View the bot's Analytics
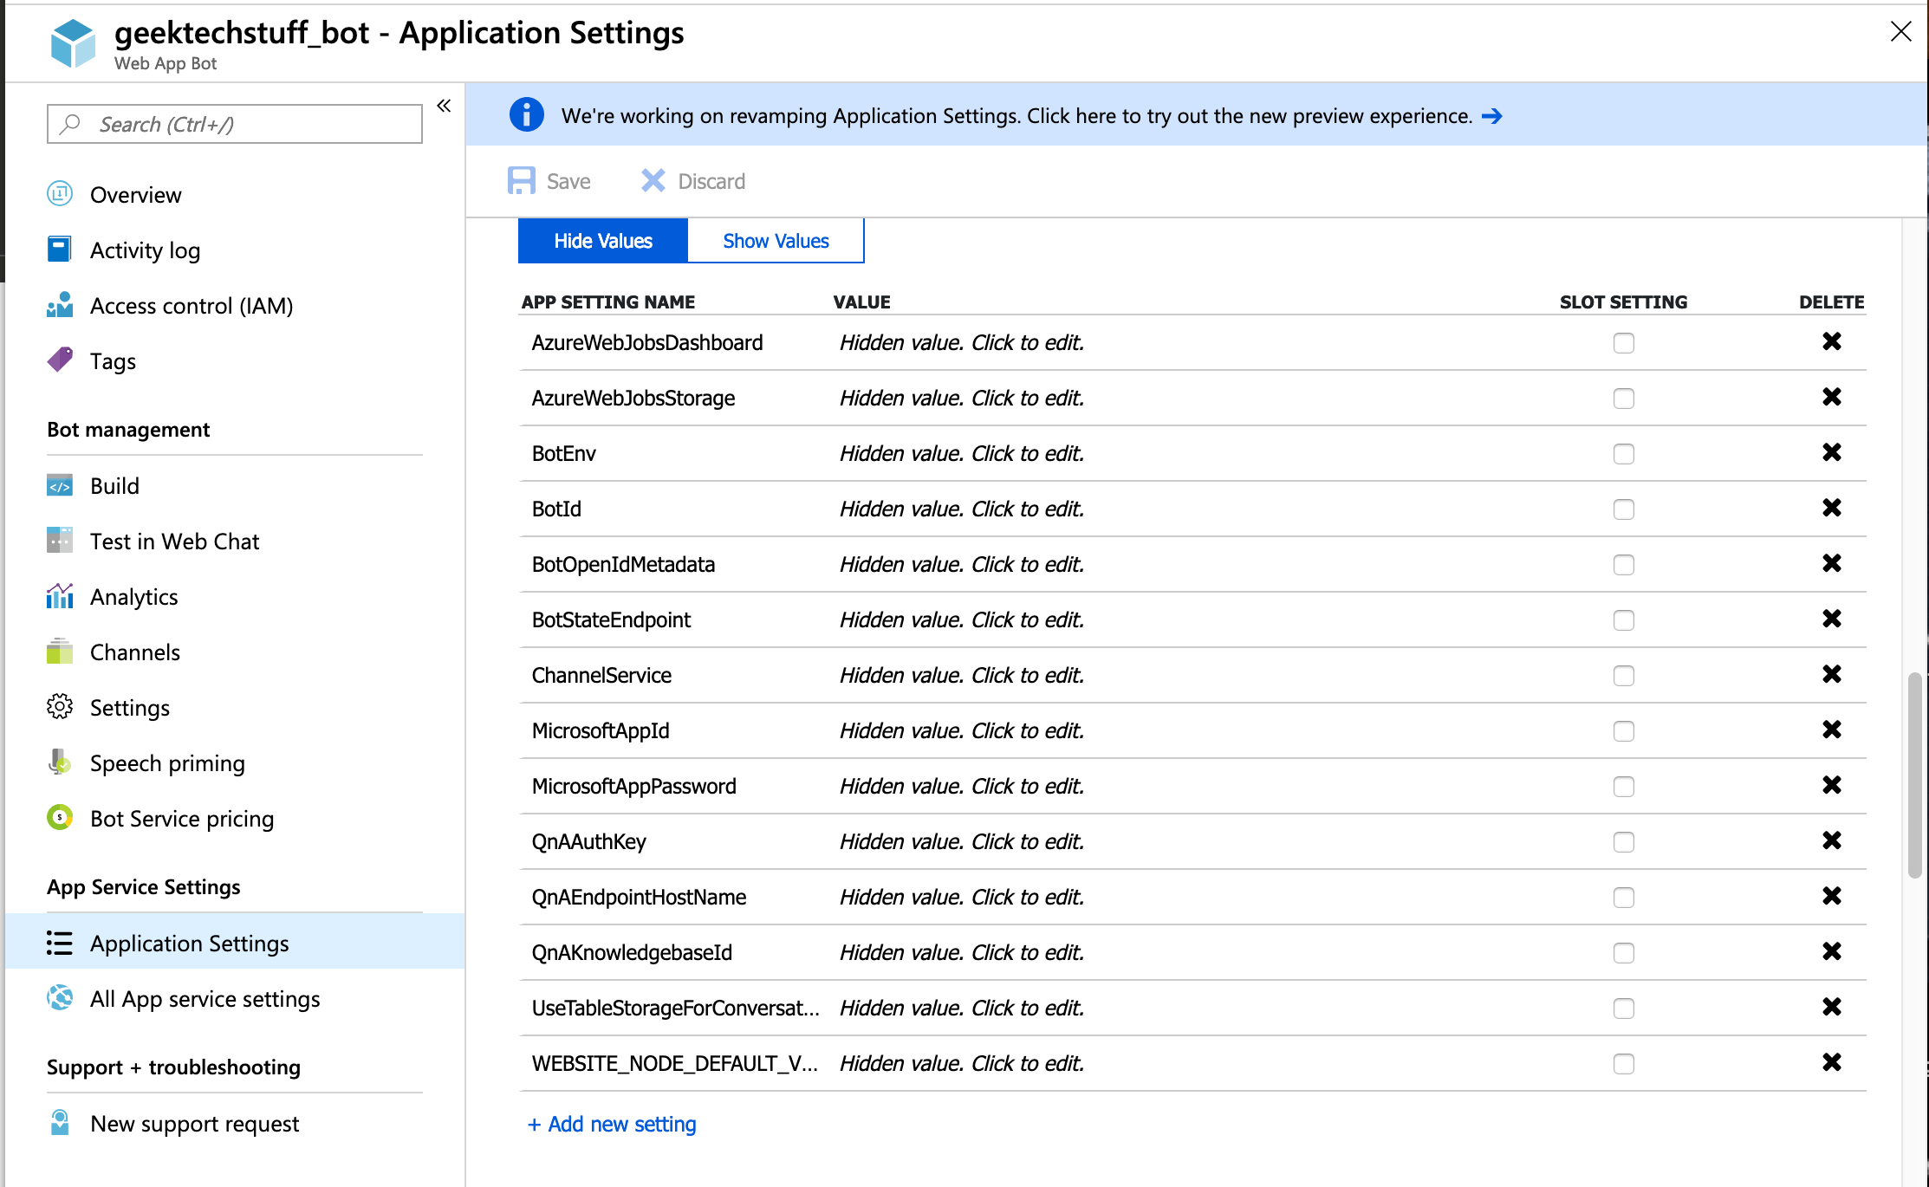 click(x=133, y=596)
